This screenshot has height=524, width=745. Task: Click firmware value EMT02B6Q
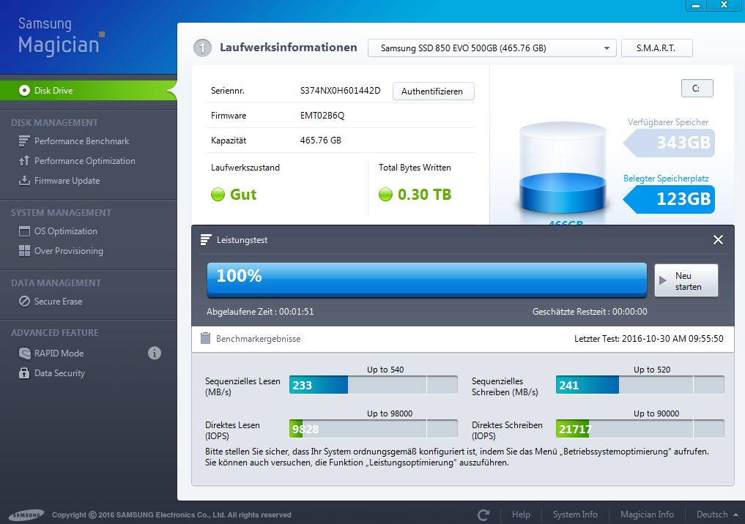(x=322, y=116)
